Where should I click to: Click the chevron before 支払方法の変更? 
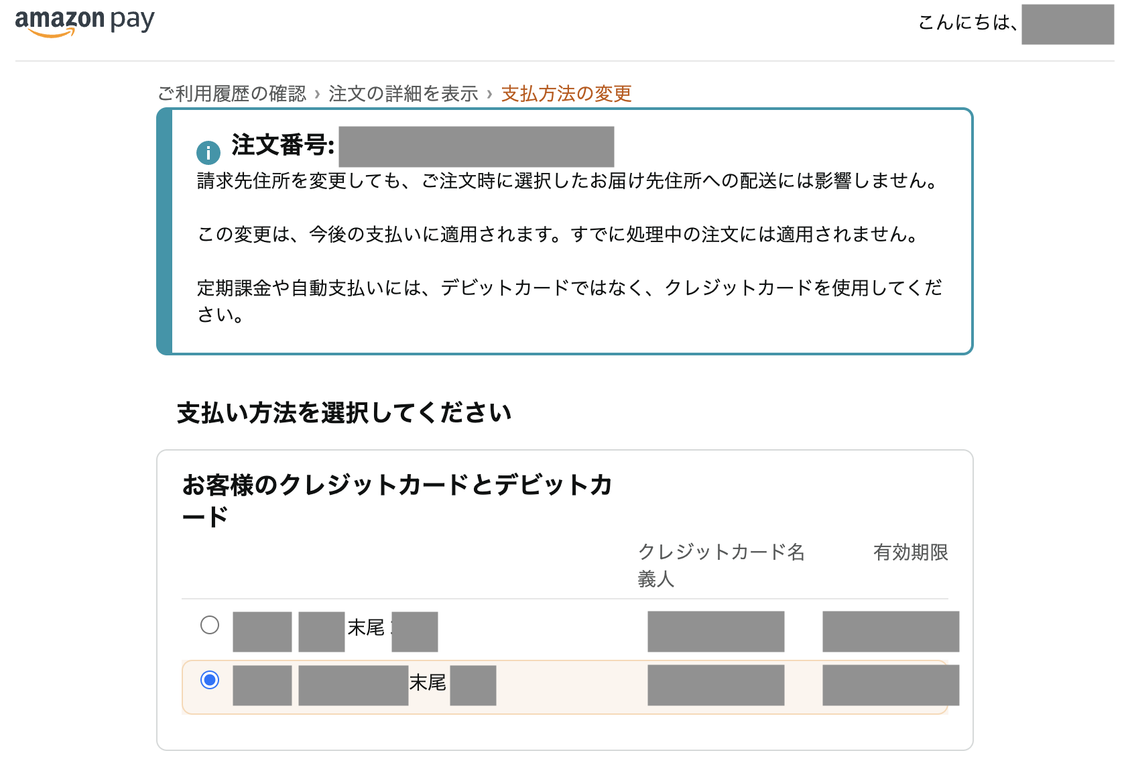[x=489, y=94]
